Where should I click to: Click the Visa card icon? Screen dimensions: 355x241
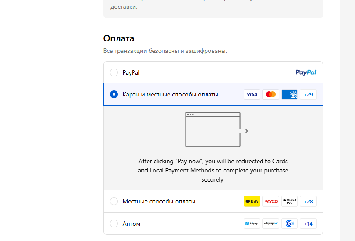click(252, 94)
